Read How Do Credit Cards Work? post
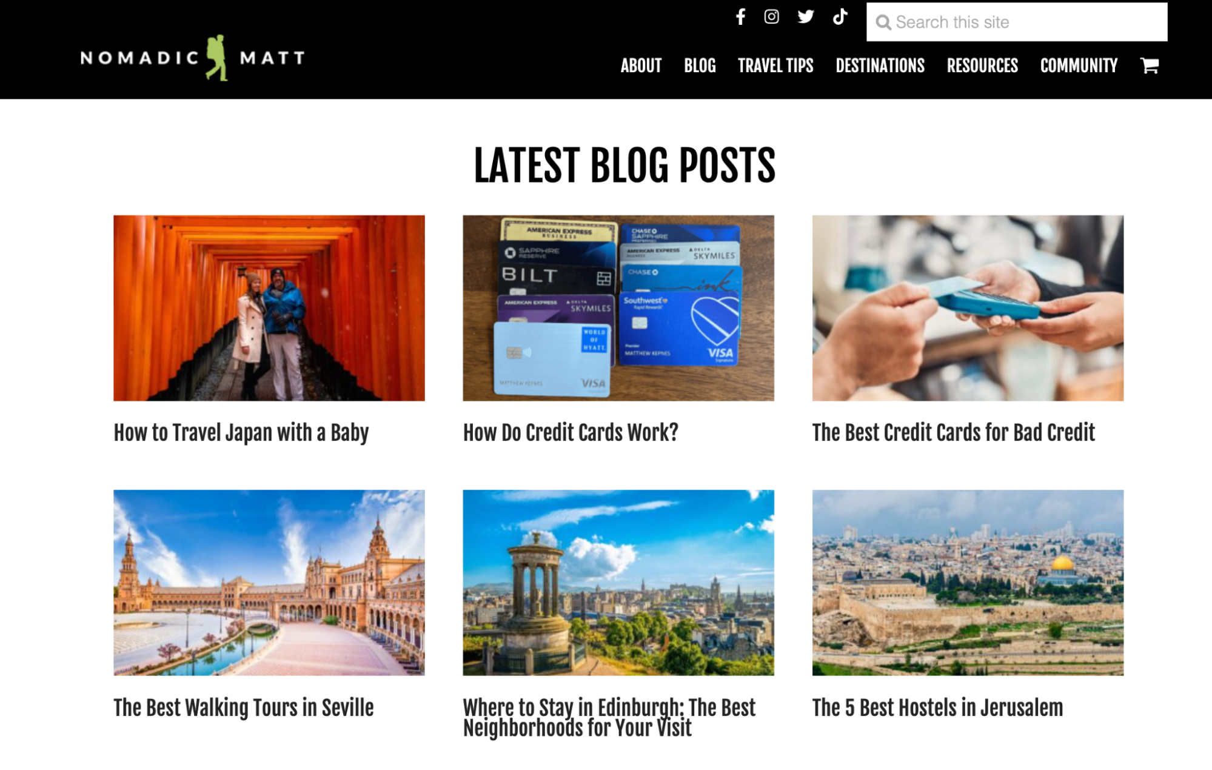 (x=571, y=433)
